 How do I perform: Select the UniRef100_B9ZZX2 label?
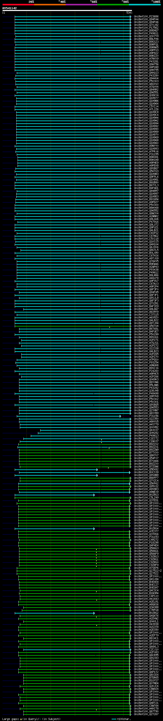pyautogui.click(x=146, y=444)
